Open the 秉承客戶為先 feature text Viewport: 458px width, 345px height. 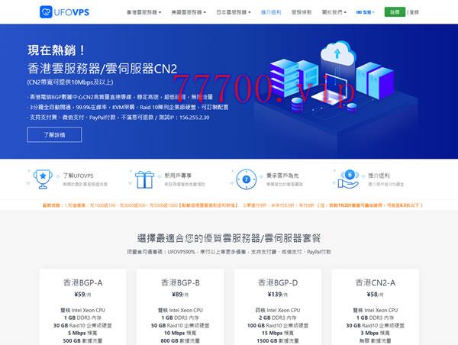pos(282,176)
